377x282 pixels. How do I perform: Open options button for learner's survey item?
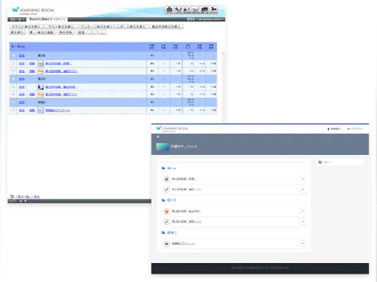pyautogui.click(x=303, y=244)
